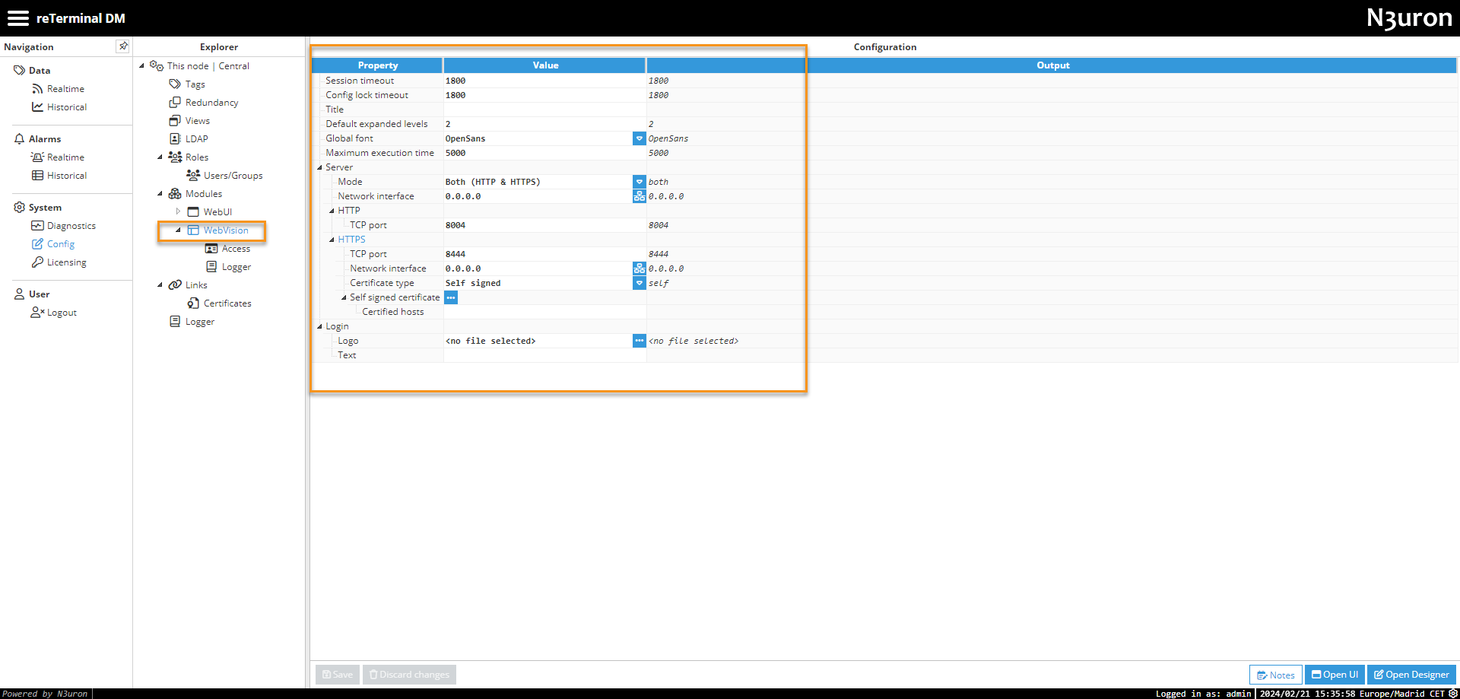Select Certified hosts property row
This screenshot has height=699, width=1460.
pos(392,312)
